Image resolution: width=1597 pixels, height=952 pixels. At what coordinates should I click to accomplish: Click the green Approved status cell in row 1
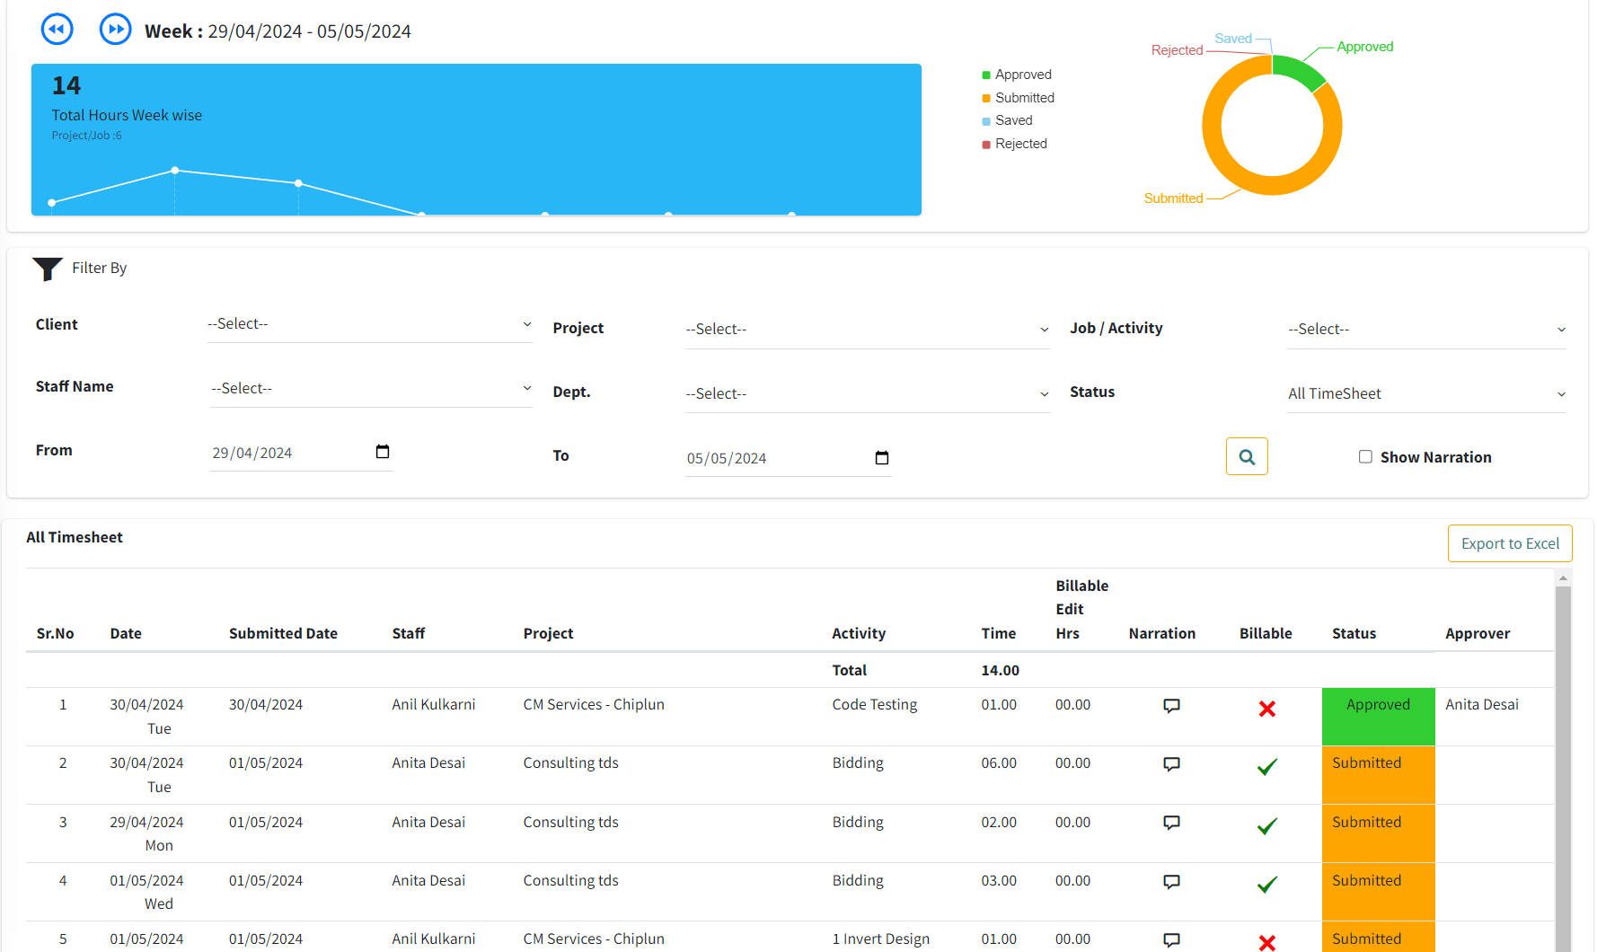click(x=1378, y=716)
